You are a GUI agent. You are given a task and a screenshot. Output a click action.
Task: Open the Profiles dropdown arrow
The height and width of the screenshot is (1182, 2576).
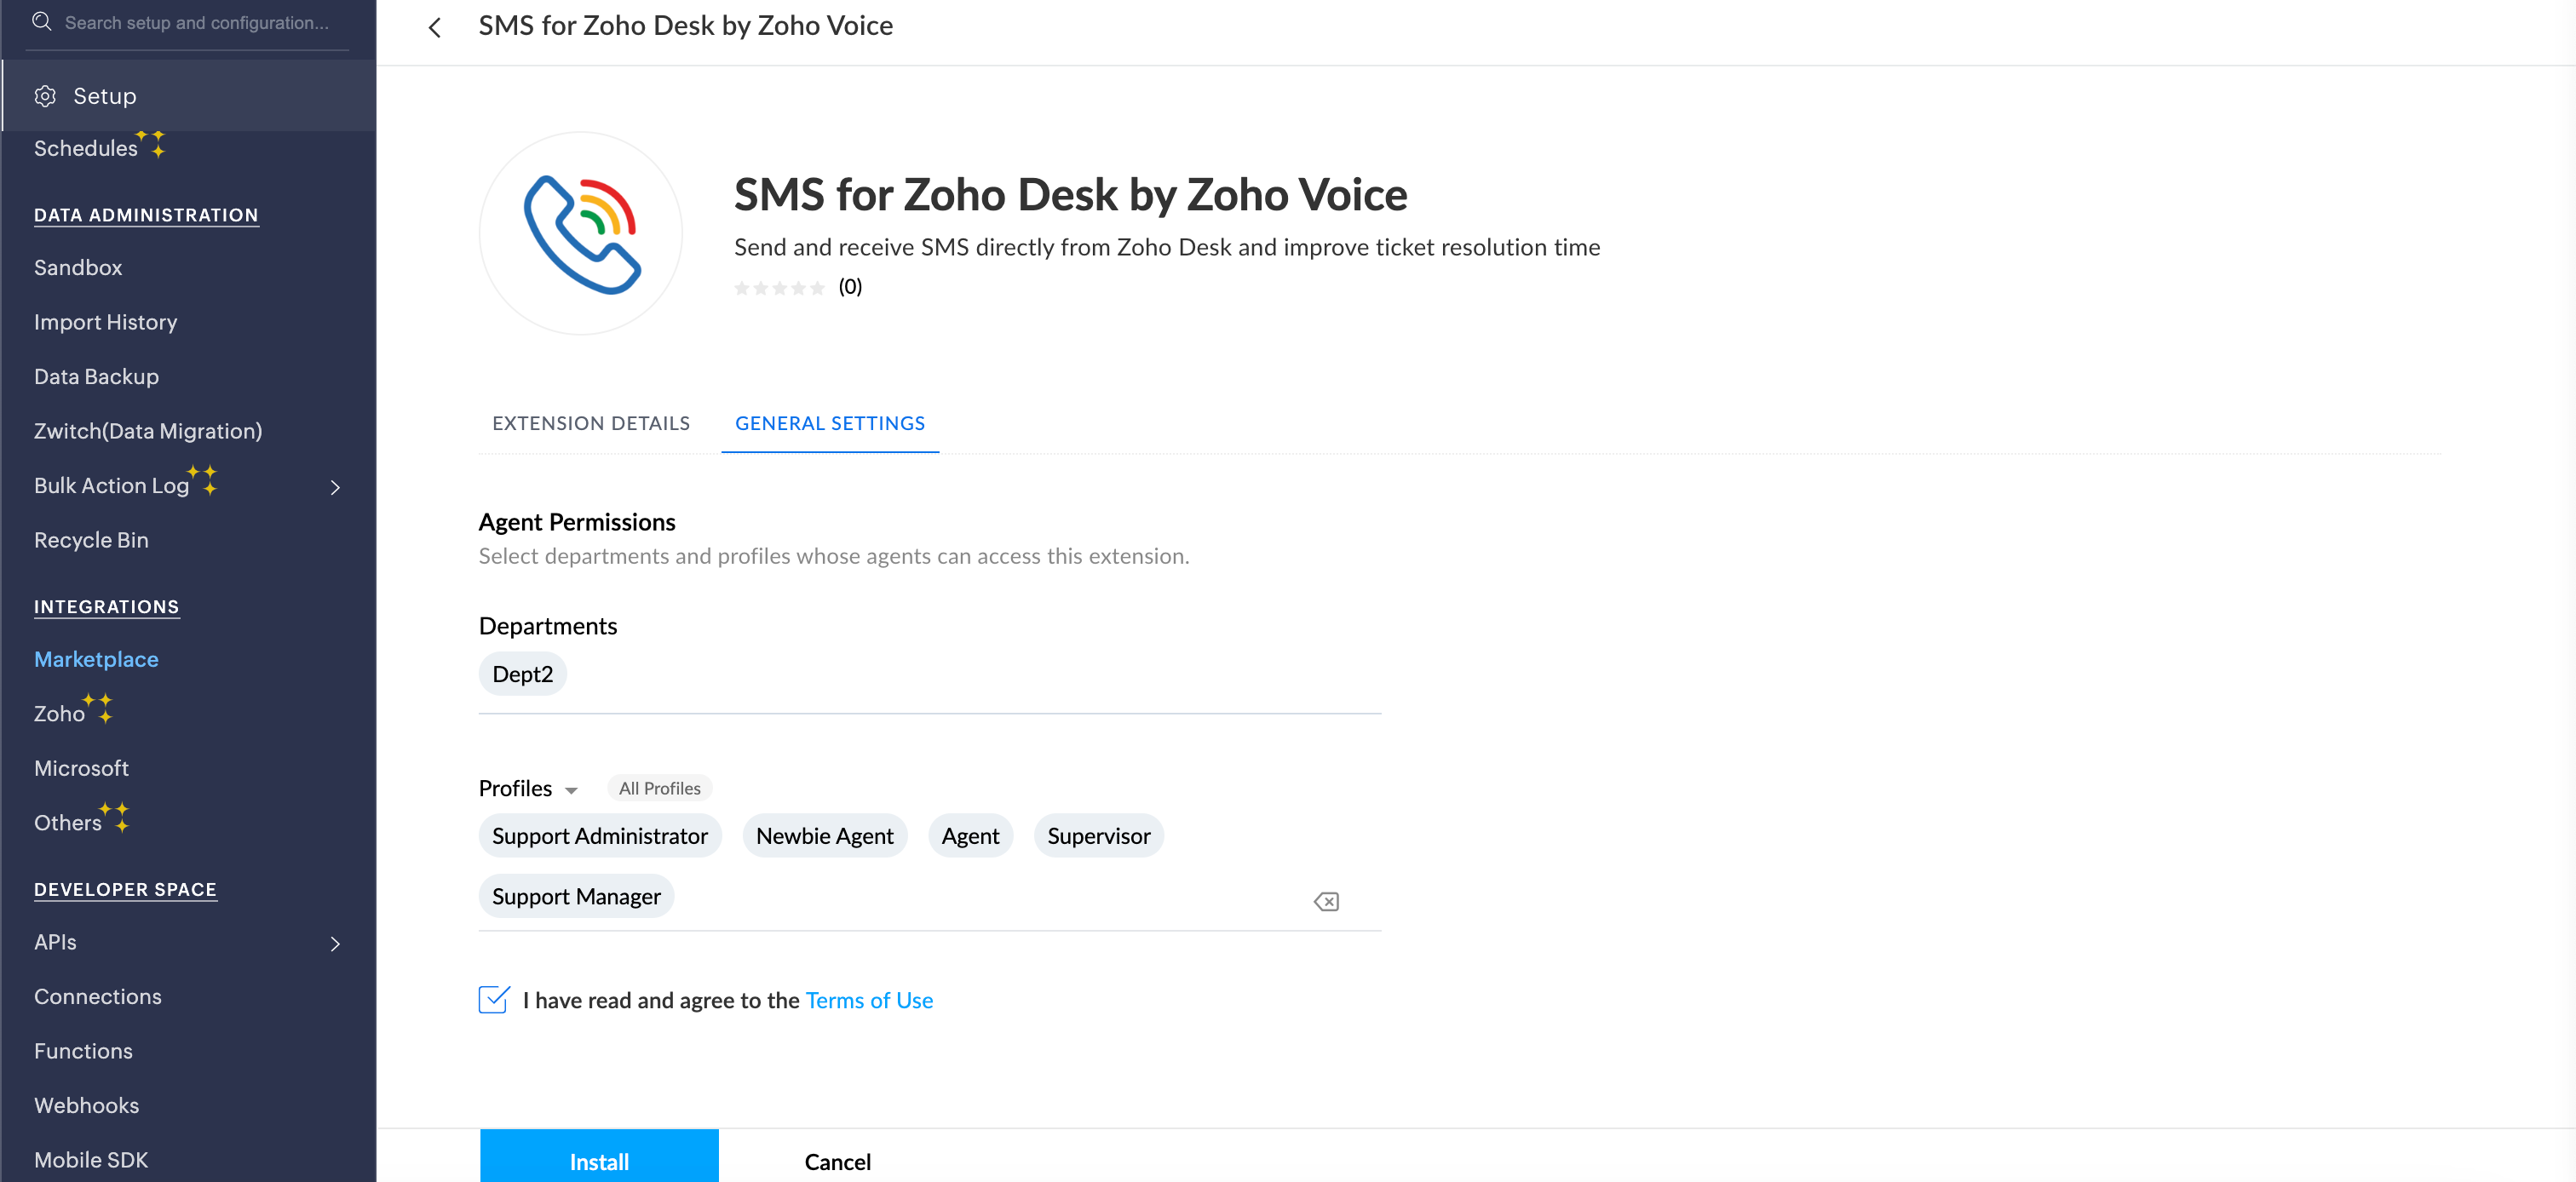pos(571,790)
